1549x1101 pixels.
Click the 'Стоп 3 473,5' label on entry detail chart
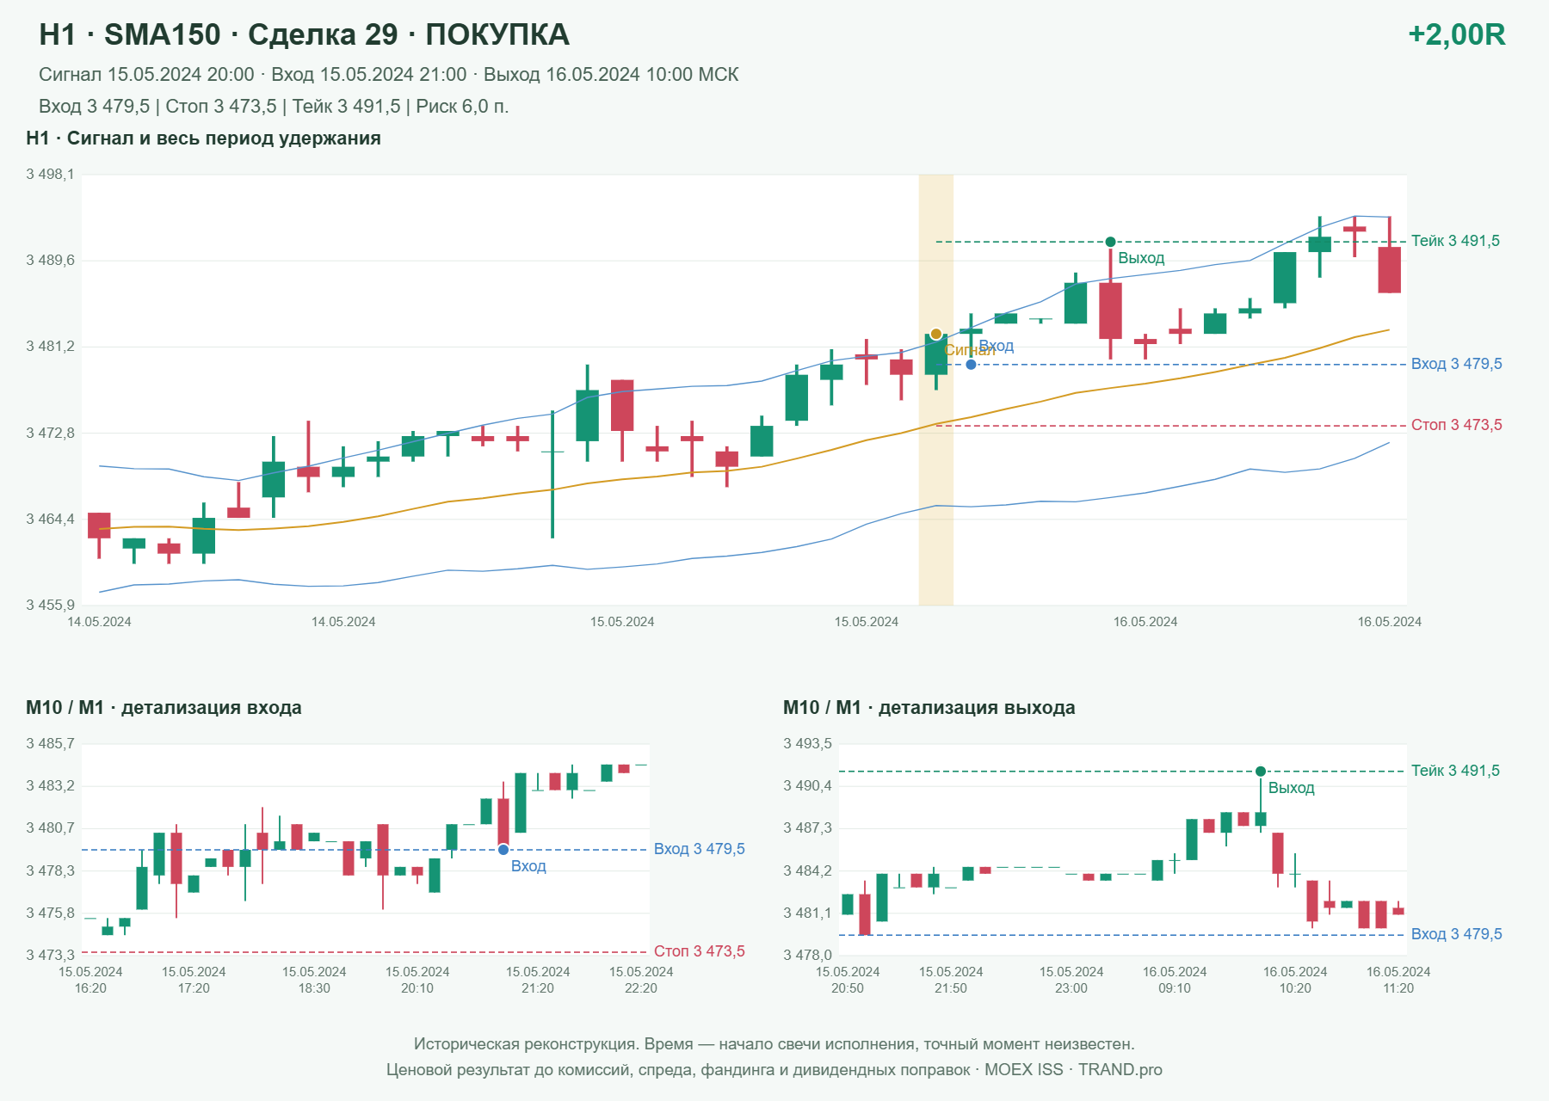[699, 951]
